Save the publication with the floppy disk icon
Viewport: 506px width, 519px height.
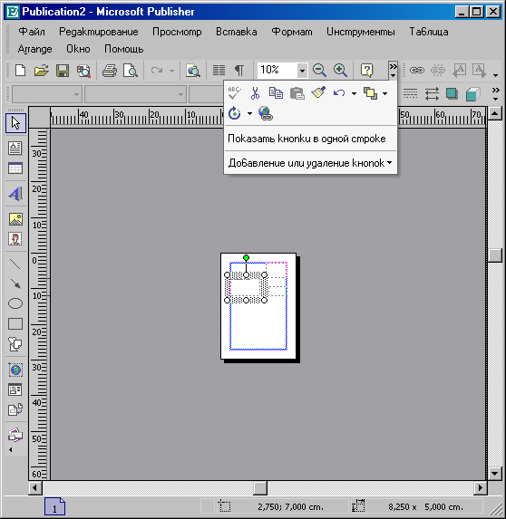pyautogui.click(x=63, y=71)
